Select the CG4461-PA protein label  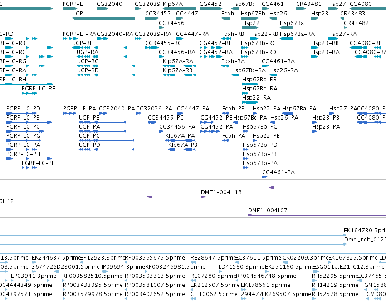(279, 172)
